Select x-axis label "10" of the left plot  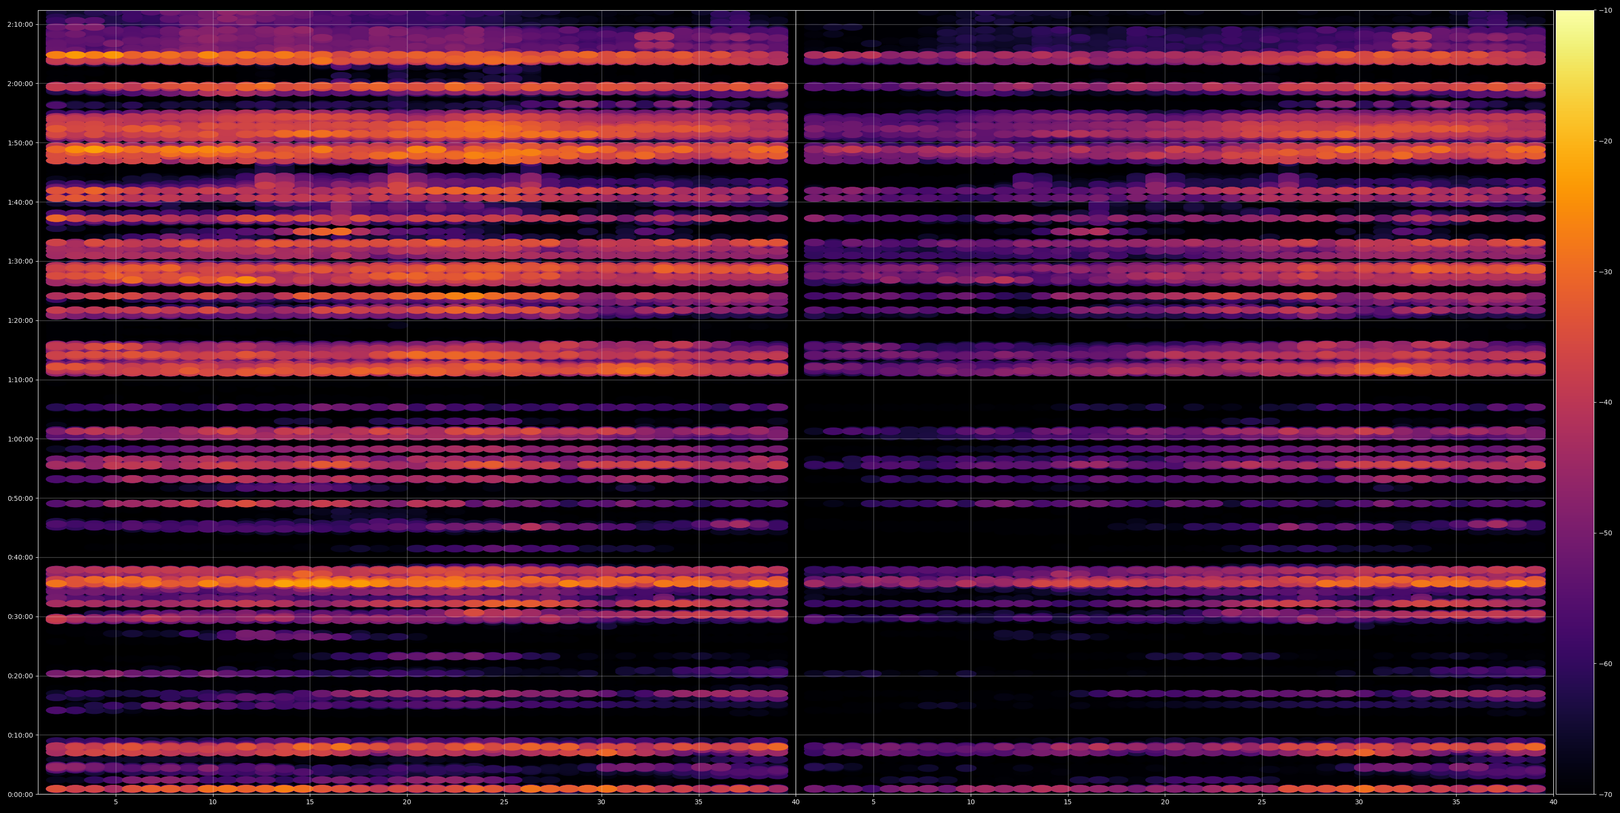point(213,802)
